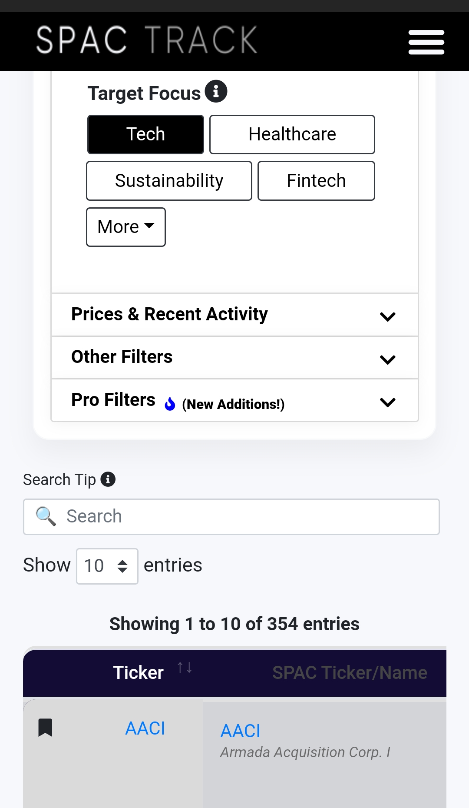Click the Pro Filters flame icon
This screenshot has width=469, height=808.
(170, 404)
